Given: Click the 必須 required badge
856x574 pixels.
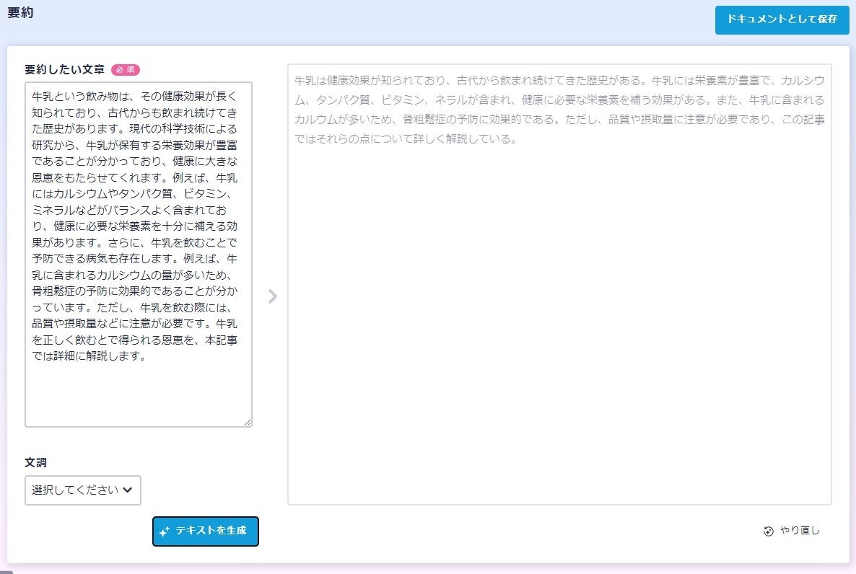Looking at the screenshot, I should click(126, 70).
